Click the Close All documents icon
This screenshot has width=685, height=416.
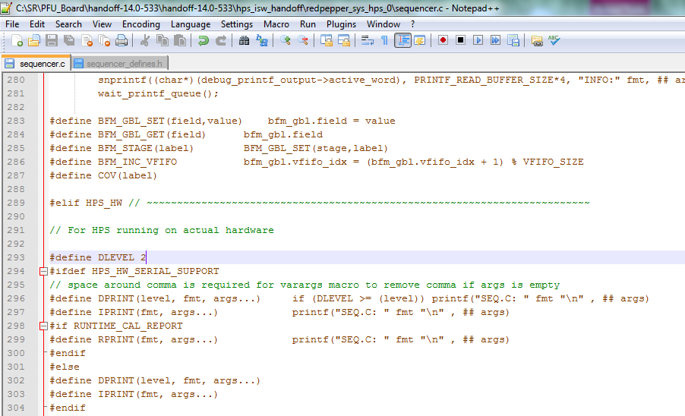click(x=104, y=40)
